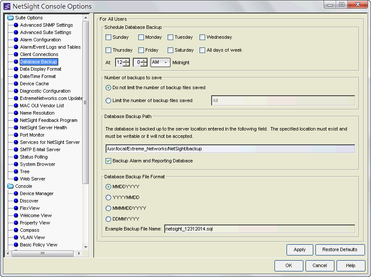This screenshot has width=371, height=277.
Task: Click the Cancel button
Action: click(320, 266)
